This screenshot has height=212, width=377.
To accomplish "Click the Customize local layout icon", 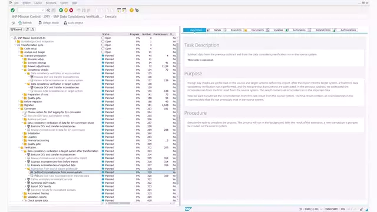I will [x=137, y=10].
